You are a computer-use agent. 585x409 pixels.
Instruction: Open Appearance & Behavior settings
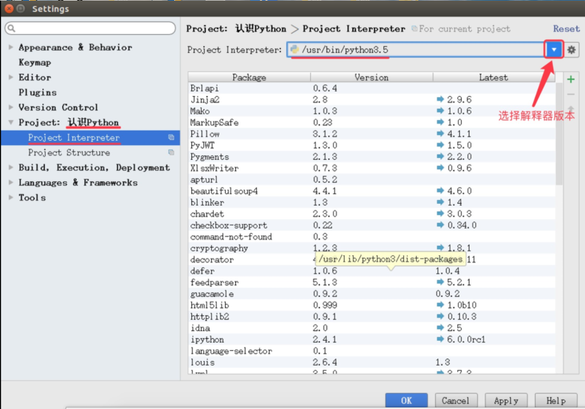[x=75, y=47]
